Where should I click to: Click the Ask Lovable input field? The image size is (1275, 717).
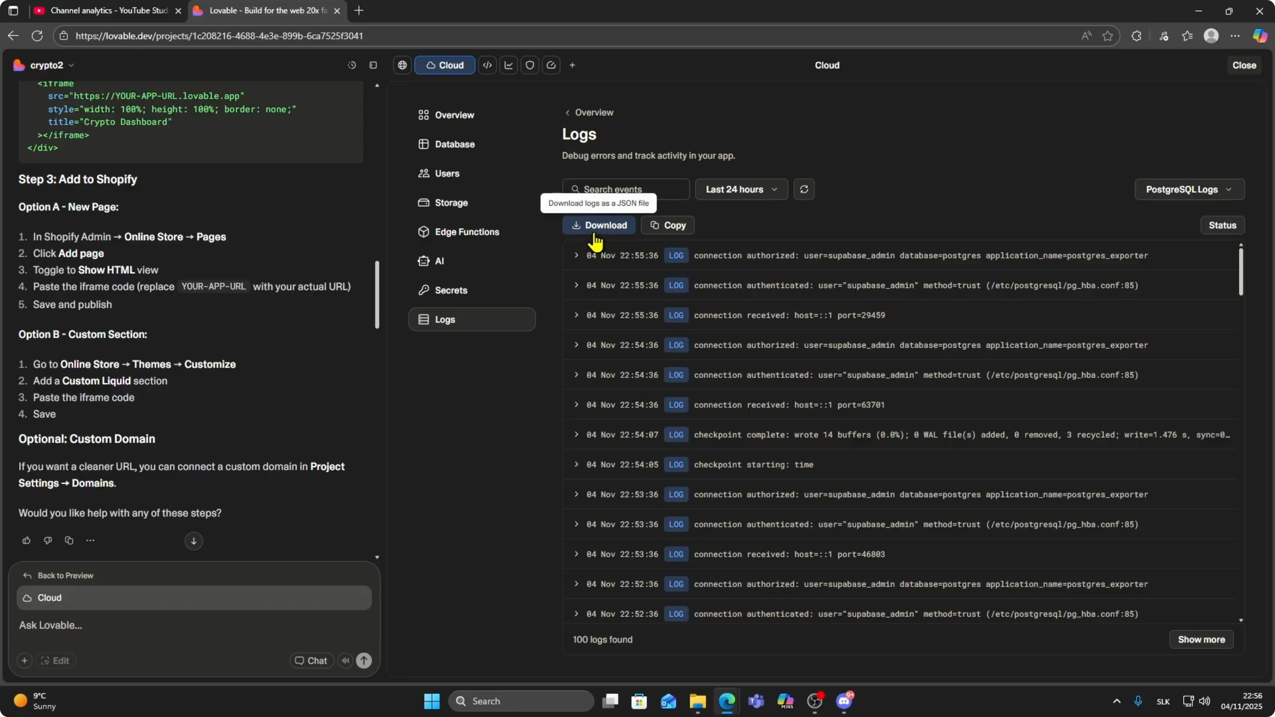(194, 625)
